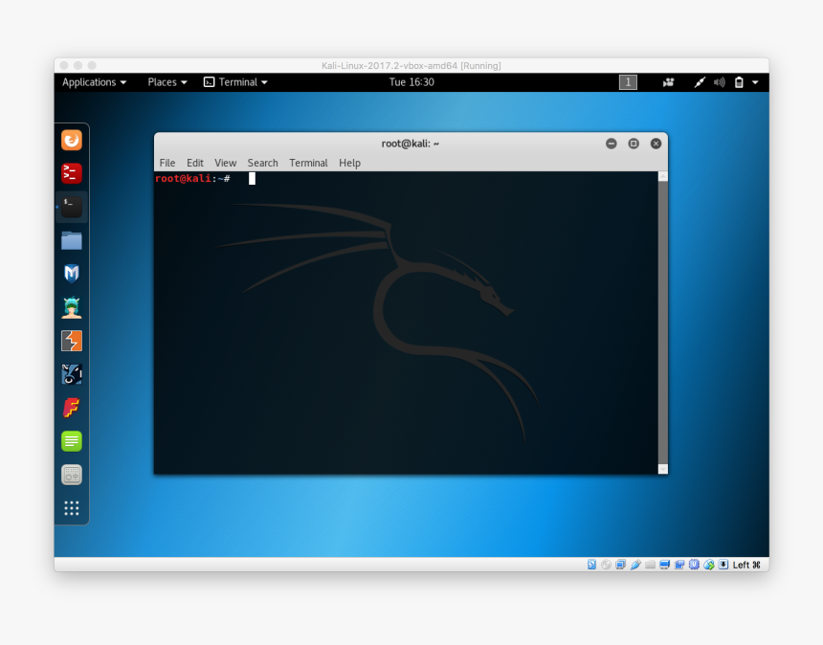Viewport: 823px width, 645px height.
Task: Click the battery icon in top bar
Action: (739, 82)
